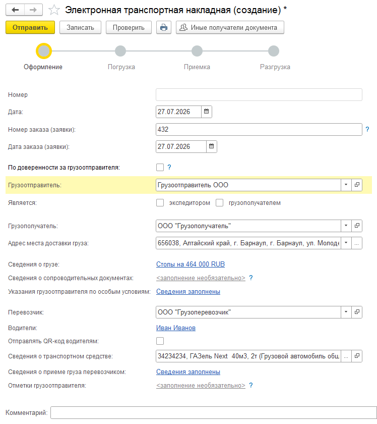
Task: Expand the Грузополучатель dropdown list
Action: coord(346,226)
